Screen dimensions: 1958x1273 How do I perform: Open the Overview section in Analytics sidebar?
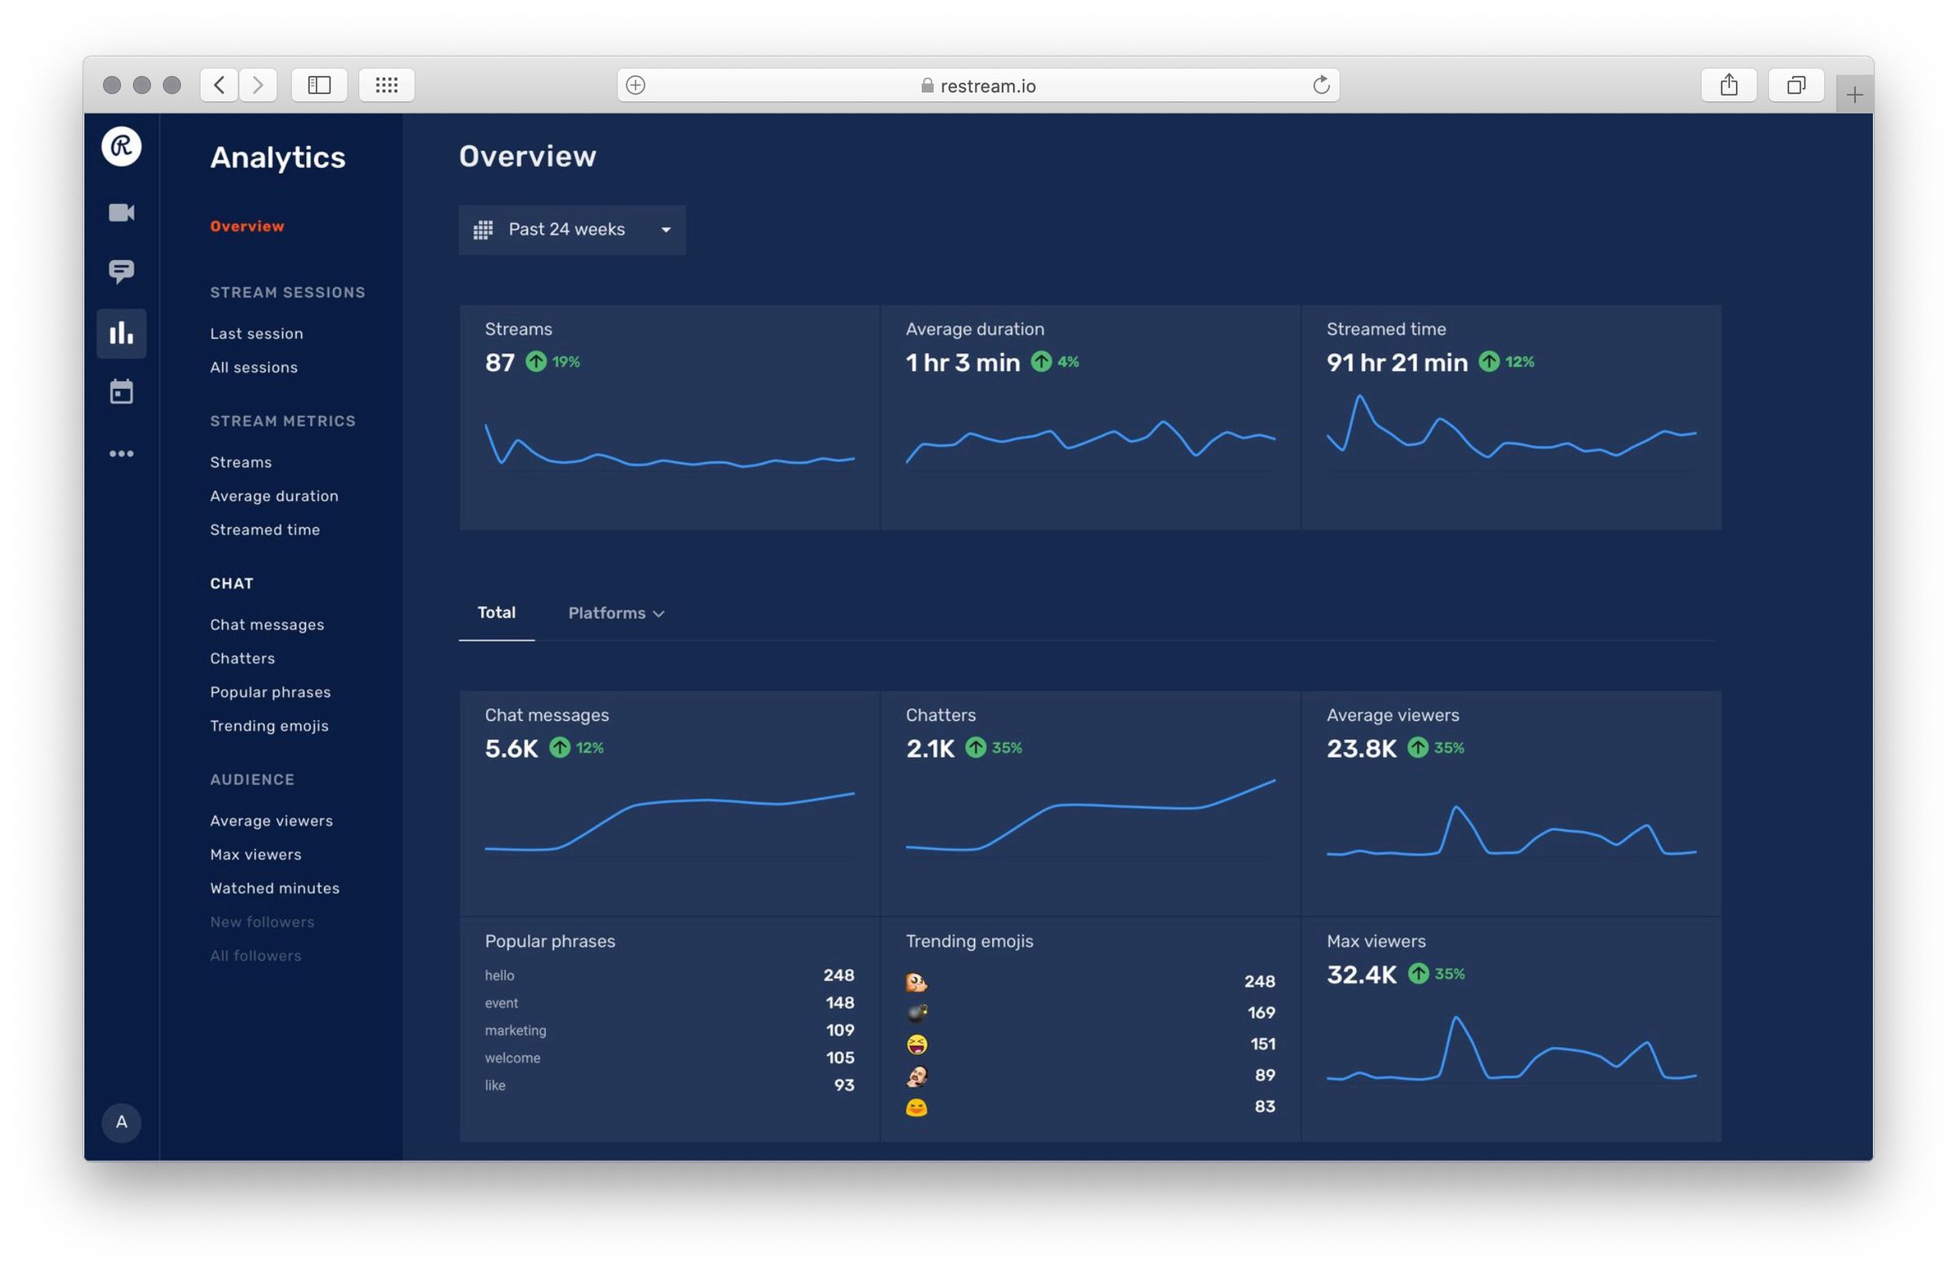(247, 225)
